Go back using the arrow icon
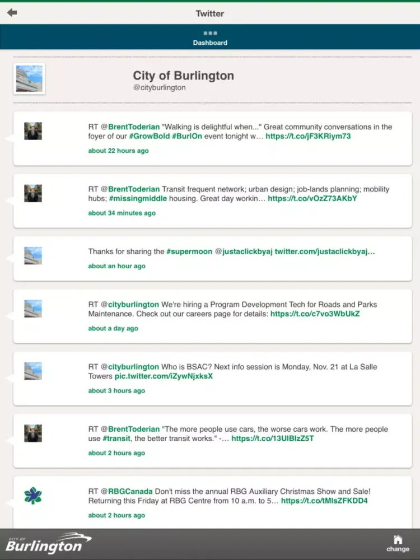This screenshot has width=420, height=560. (12, 13)
